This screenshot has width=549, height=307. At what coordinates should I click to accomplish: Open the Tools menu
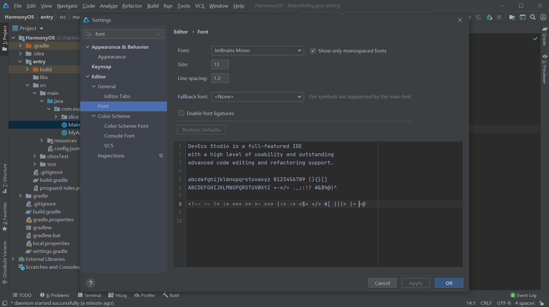click(184, 6)
